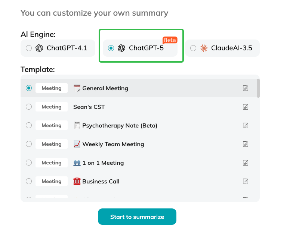Click the Beta badge on ChatGPT-5

pyautogui.click(x=170, y=40)
